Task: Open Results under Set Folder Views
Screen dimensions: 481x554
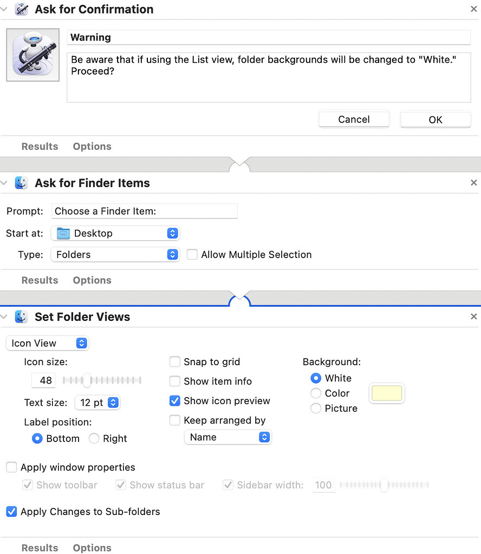Action: 40,548
